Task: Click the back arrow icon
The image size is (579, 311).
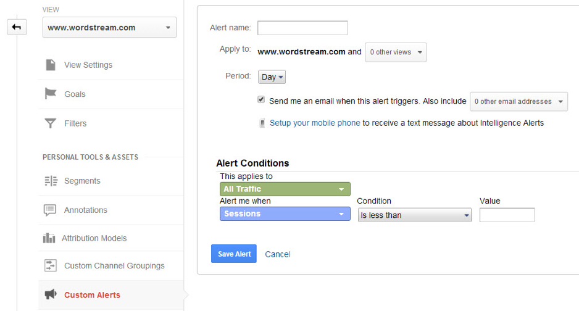Action: (17, 27)
